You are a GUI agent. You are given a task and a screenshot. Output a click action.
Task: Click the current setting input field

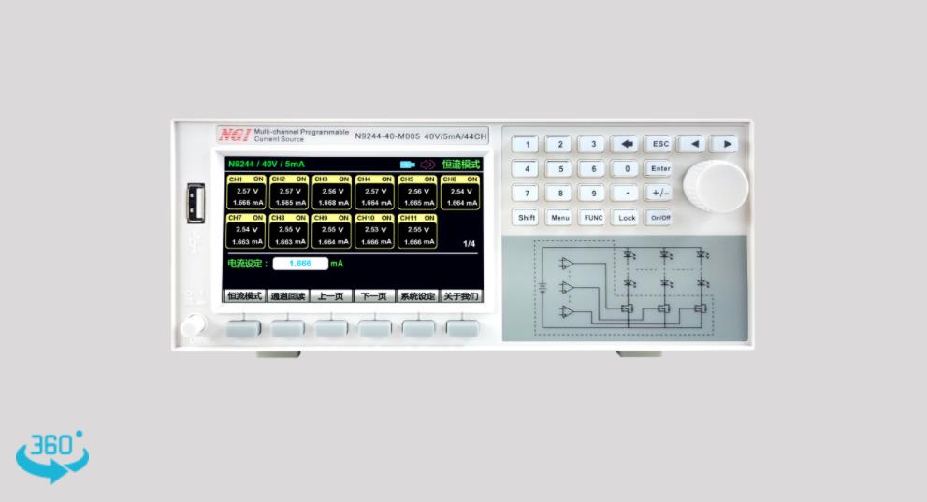[300, 264]
